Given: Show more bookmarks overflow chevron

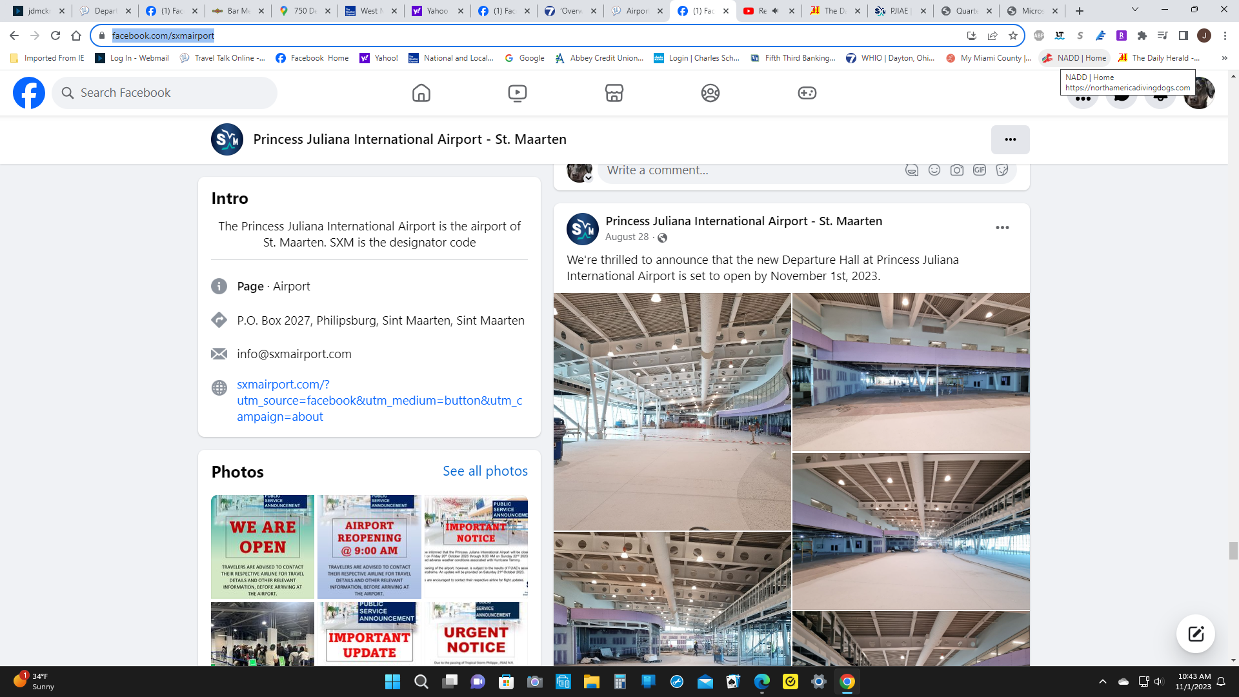Looking at the screenshot, I should pos(1224,58).
